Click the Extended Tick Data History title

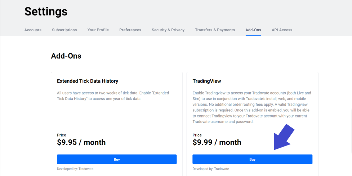(88, 81)
